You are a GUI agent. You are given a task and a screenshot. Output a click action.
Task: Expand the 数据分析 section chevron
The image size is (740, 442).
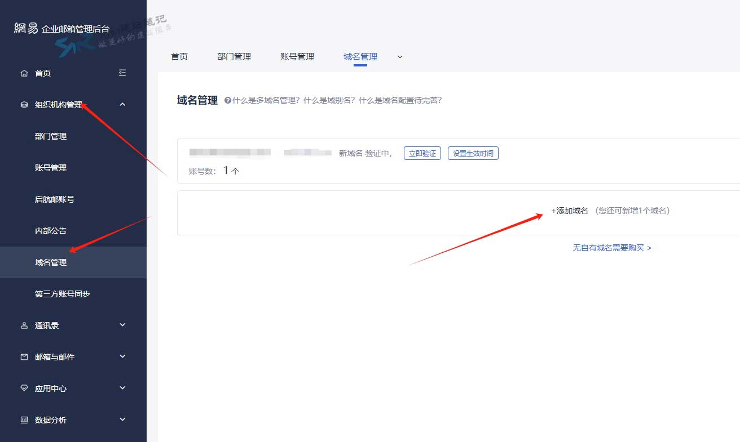(122, 419)
